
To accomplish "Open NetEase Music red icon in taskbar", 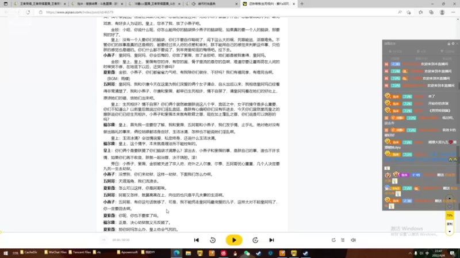I will (x=223, y=253).
